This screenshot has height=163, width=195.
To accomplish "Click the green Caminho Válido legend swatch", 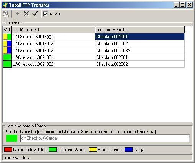I will (52, 150).
